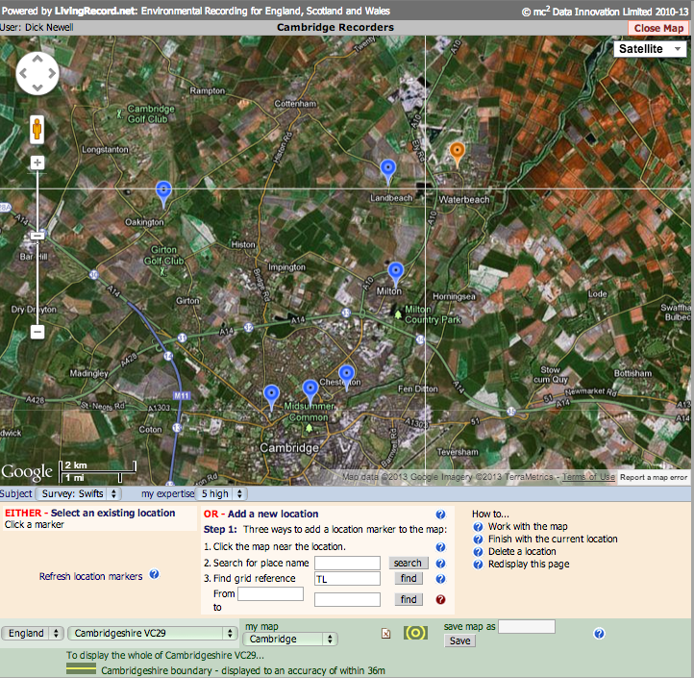The height and width of the screenshot is (678, 694).
Task: Click the yellow target icon near my map
Action: [415, 633]
